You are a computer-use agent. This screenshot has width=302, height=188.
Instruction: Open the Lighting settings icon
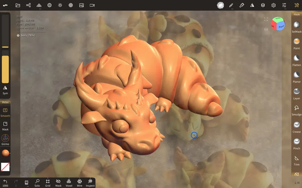point(60,5)
